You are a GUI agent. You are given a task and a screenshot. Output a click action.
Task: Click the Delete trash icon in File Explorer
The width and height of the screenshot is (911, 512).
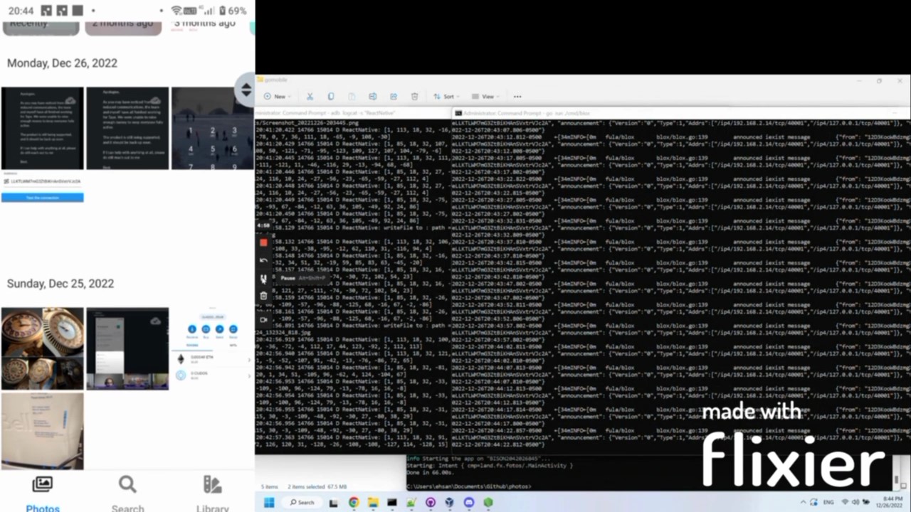coord(414,96)
